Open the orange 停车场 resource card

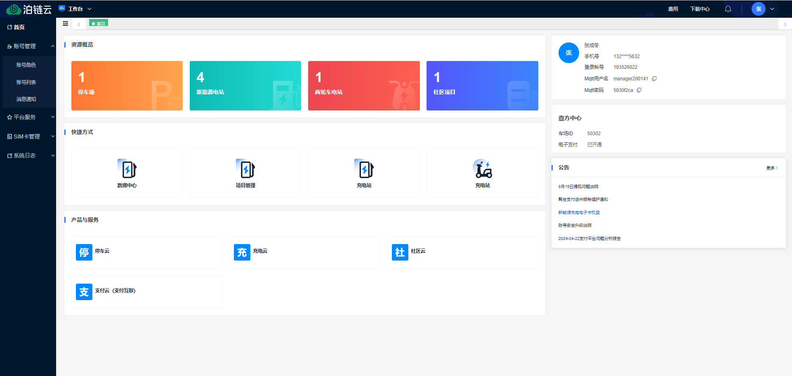tap(127, 86)
